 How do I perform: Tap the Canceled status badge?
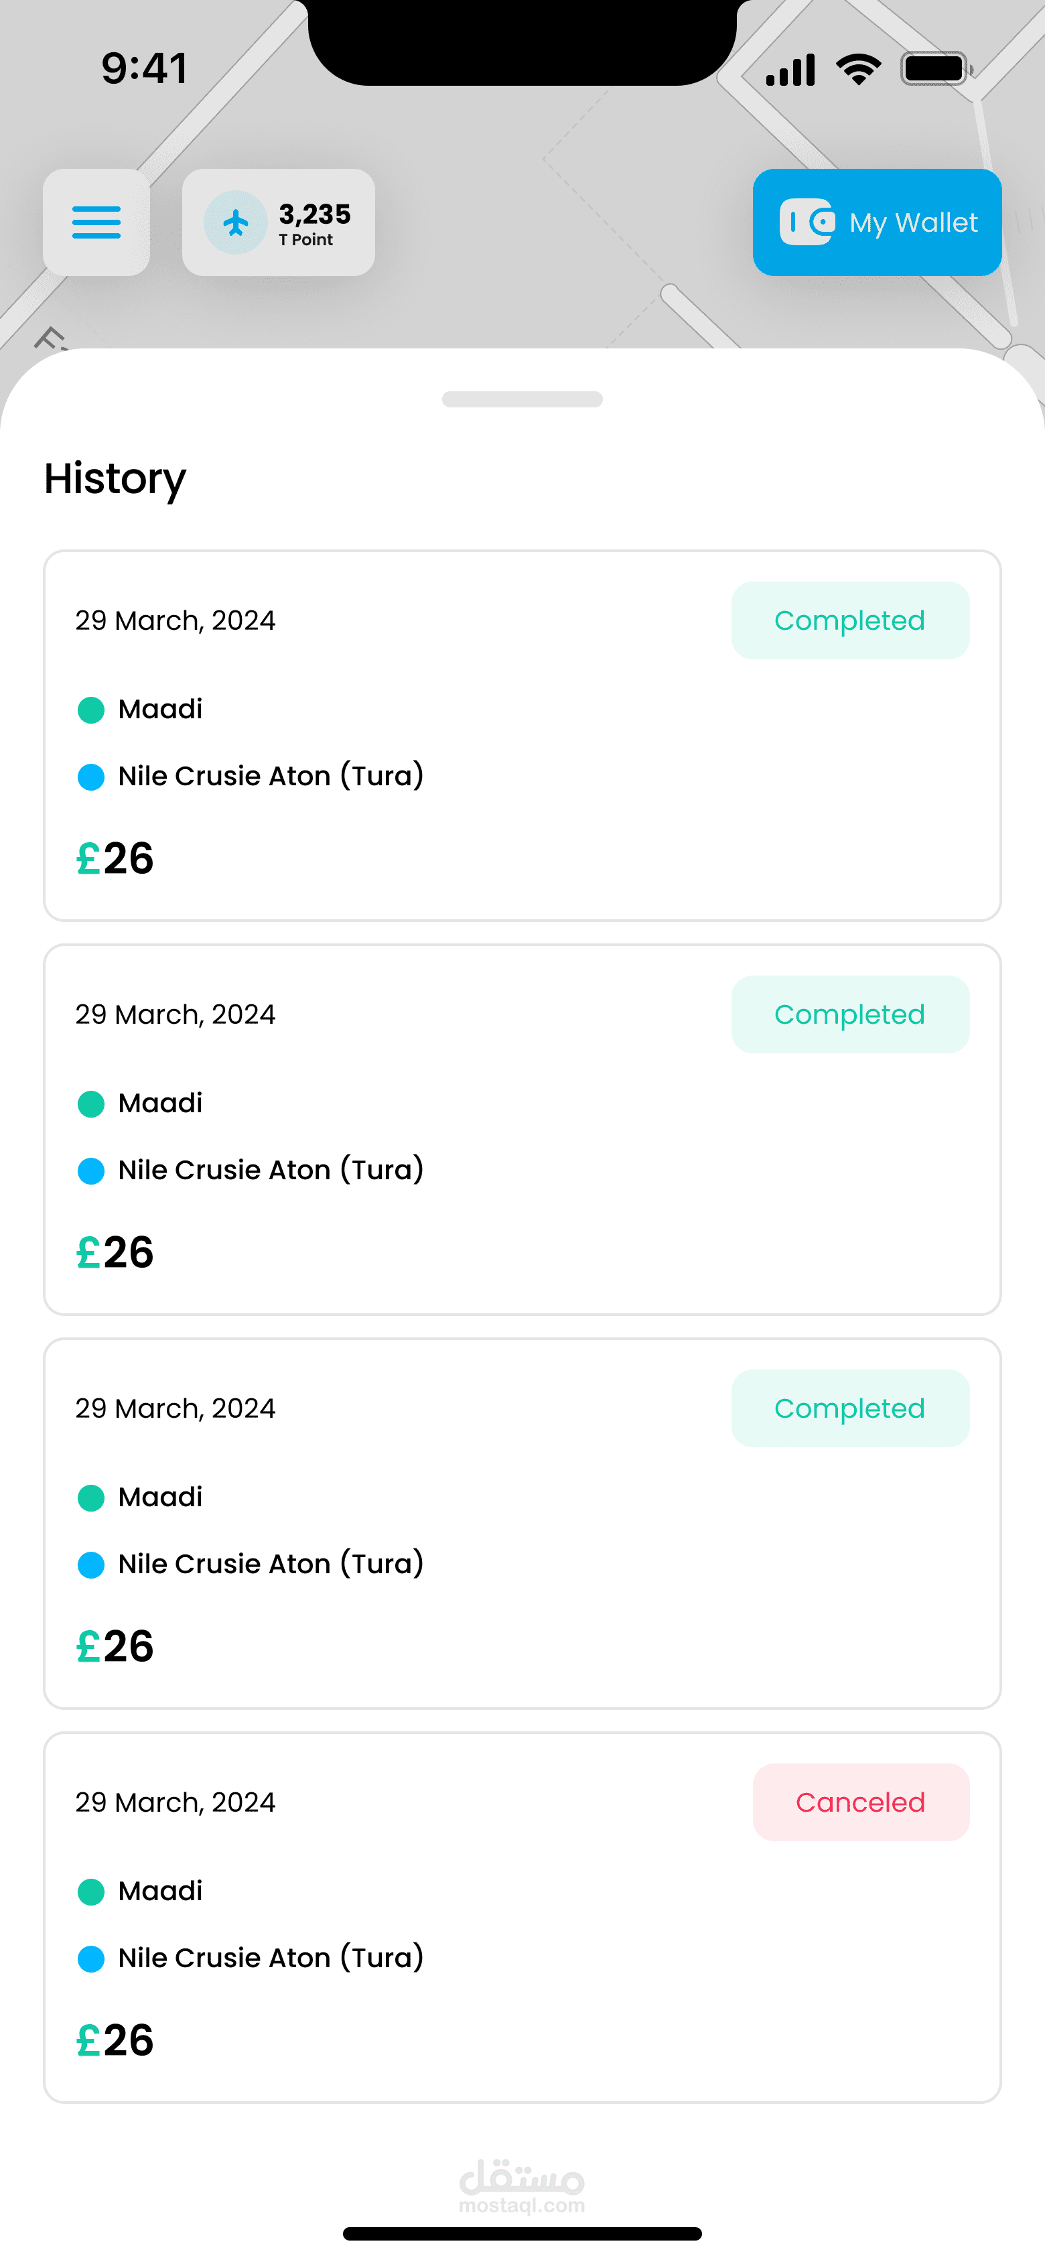click(859, 1802)
